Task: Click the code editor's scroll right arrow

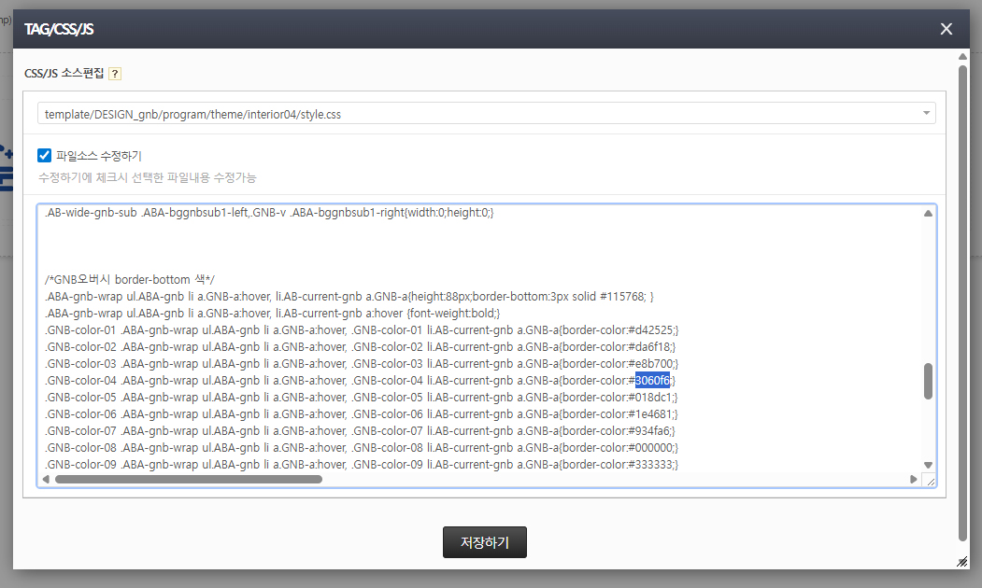Action: click(914, 479)
